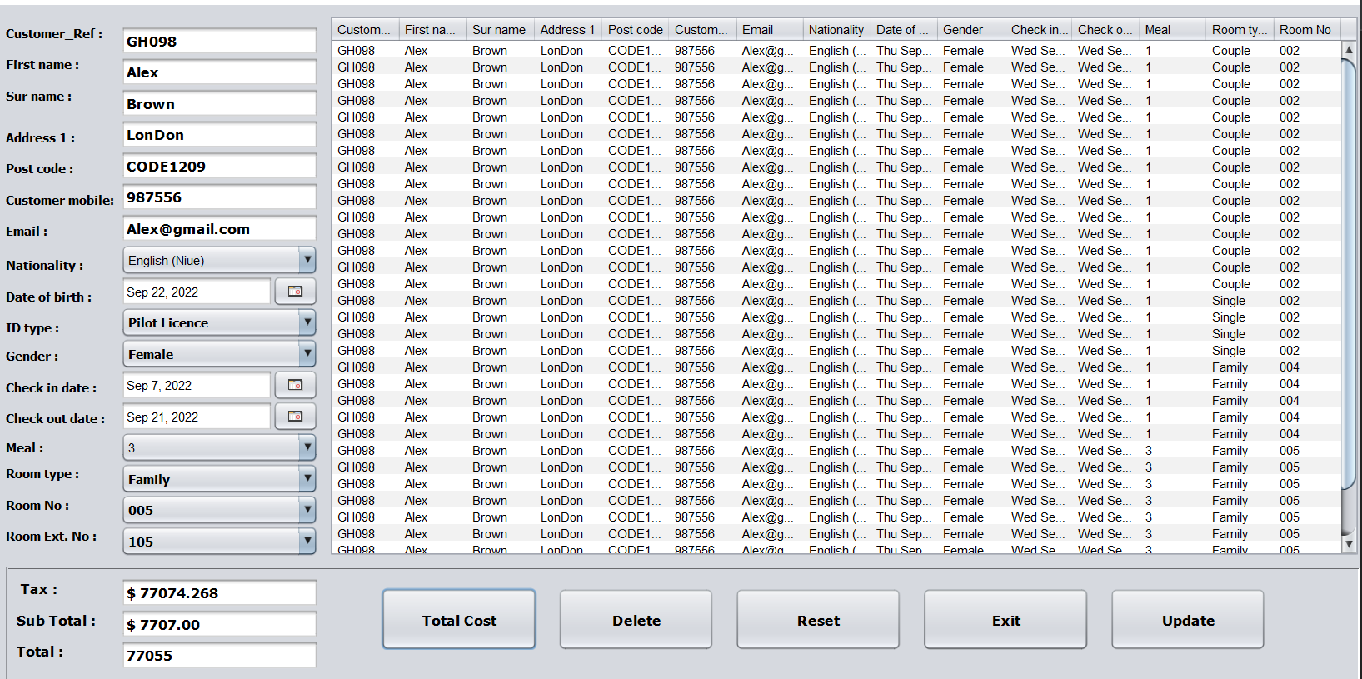Click the Sub Total field showing $ 7707.00
The width and height of the screenshot is (1362, 679).
coord(219,624)
